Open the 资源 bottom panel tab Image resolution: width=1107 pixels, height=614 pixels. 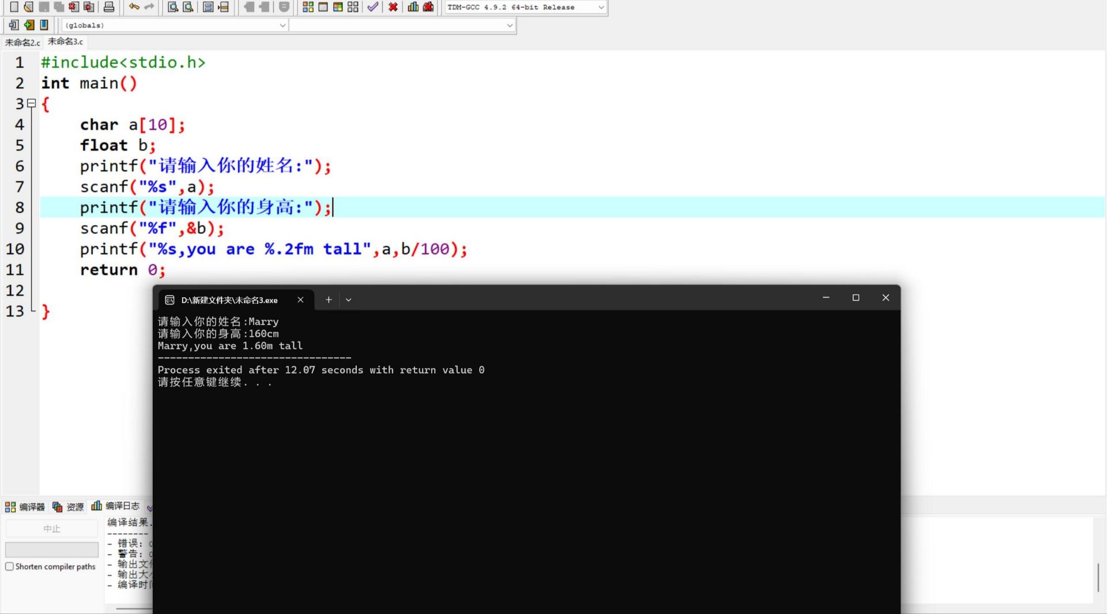pos(68,507)
